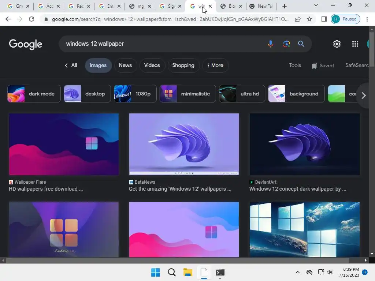Open the DeviantArt dark bloom thumbnail
The height and width of the screenshot is (281, 375).
pos(304,144)
